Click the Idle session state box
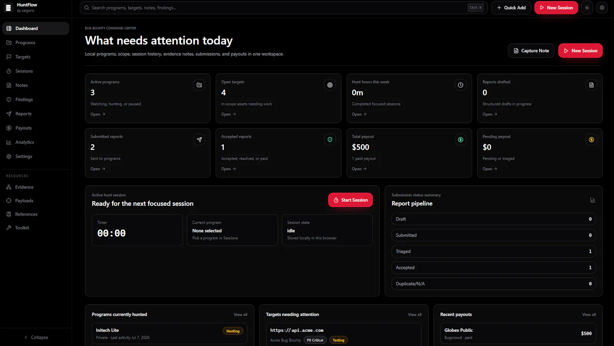 [327, 230]
